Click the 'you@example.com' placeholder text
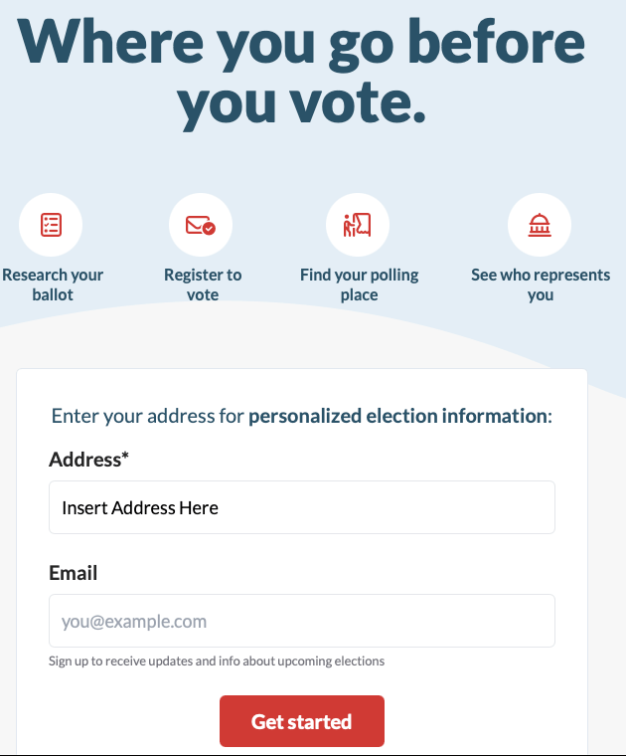The width and height of the screenshot is (626, 756). [x=134, y=622]
